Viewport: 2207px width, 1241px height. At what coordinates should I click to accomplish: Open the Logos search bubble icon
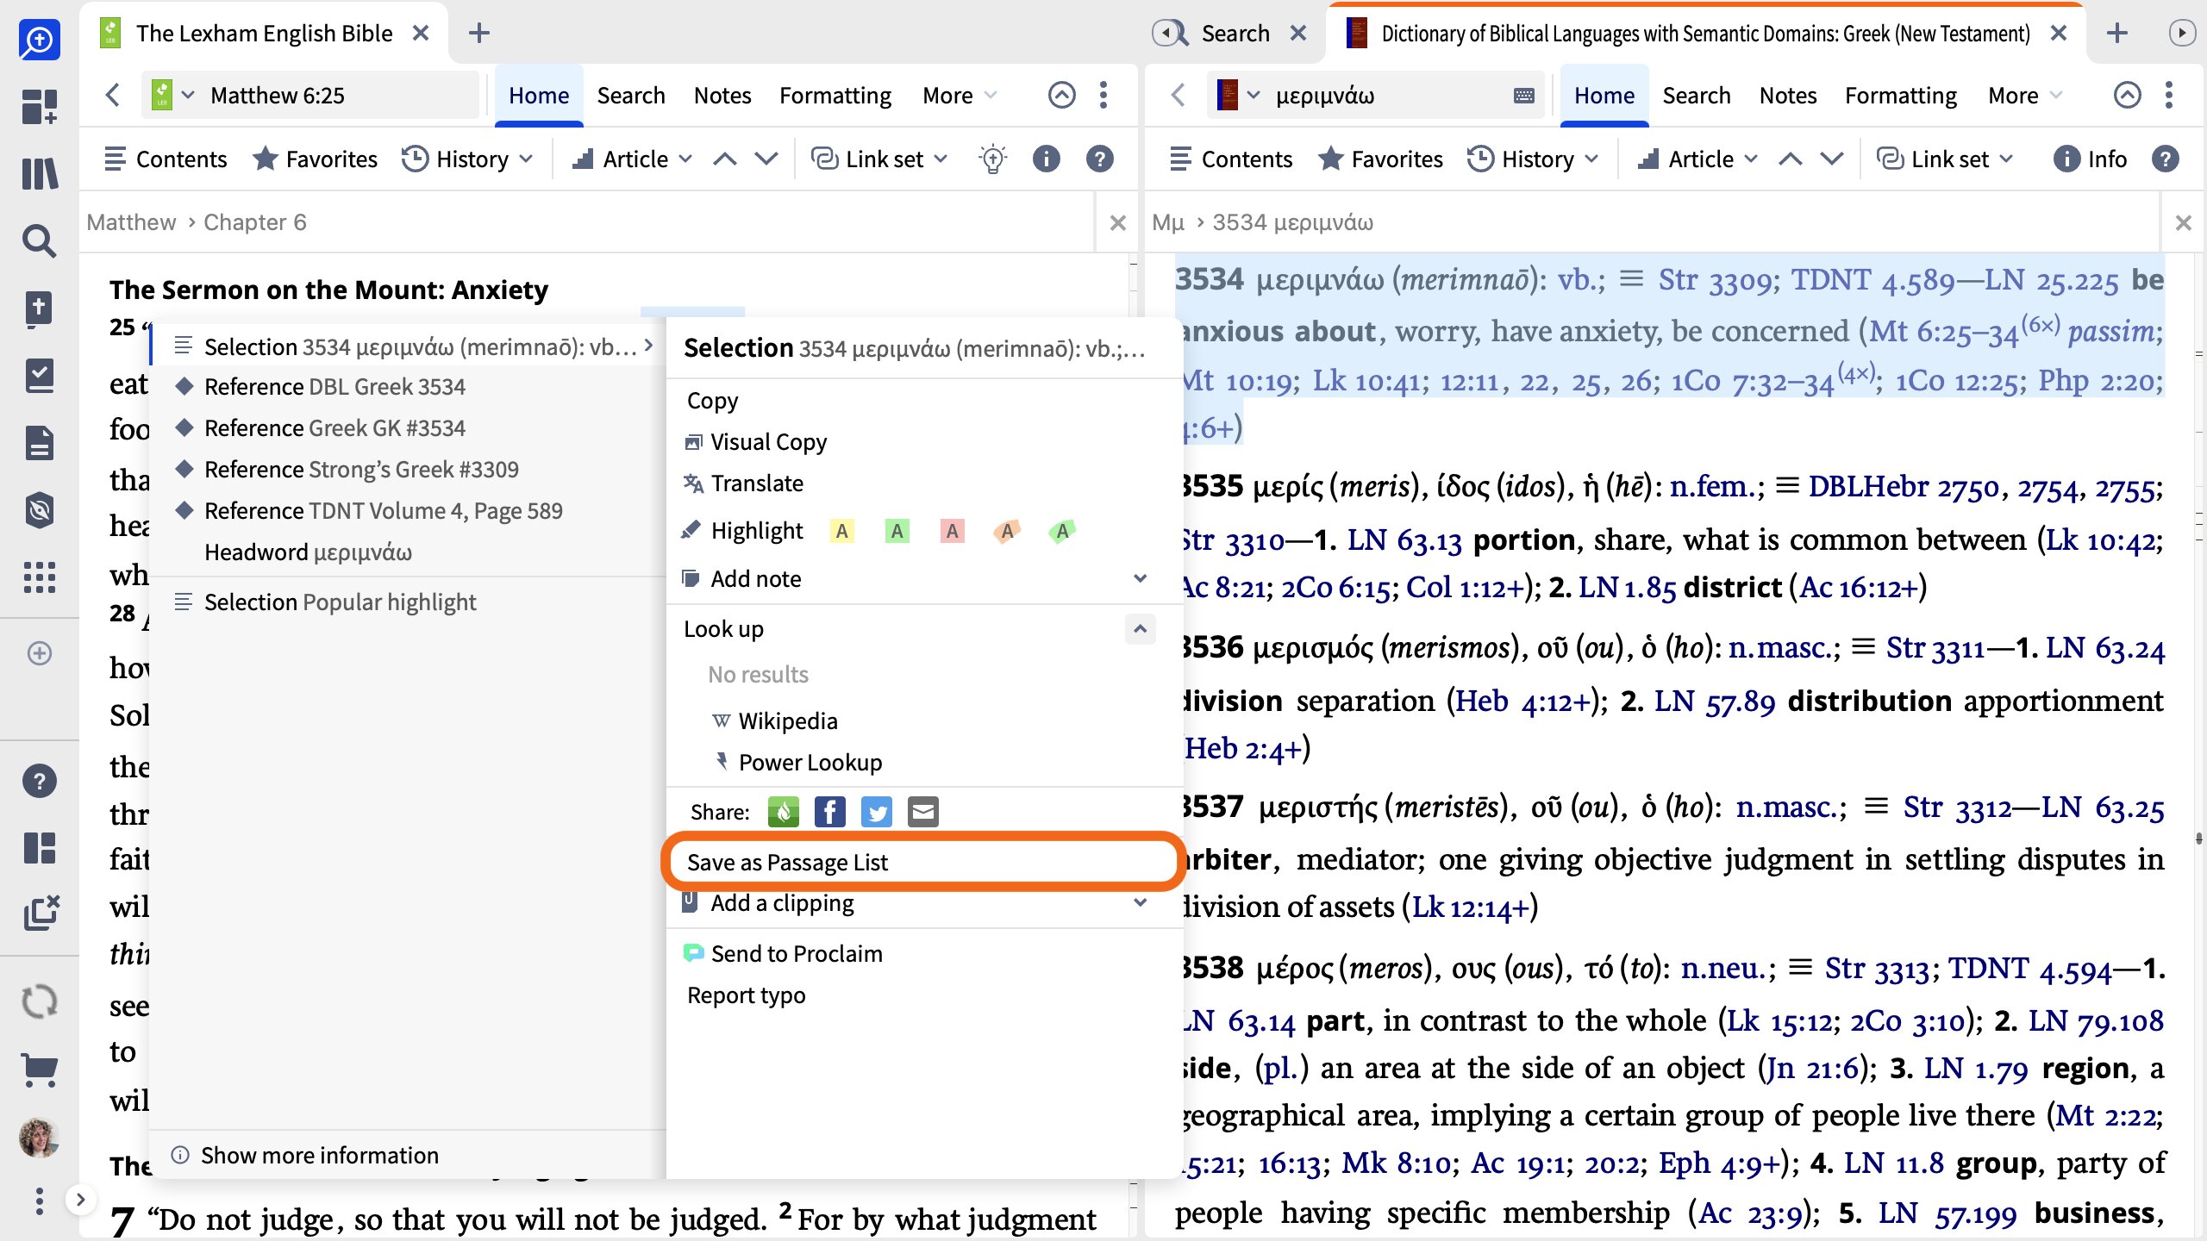(40, 40)
